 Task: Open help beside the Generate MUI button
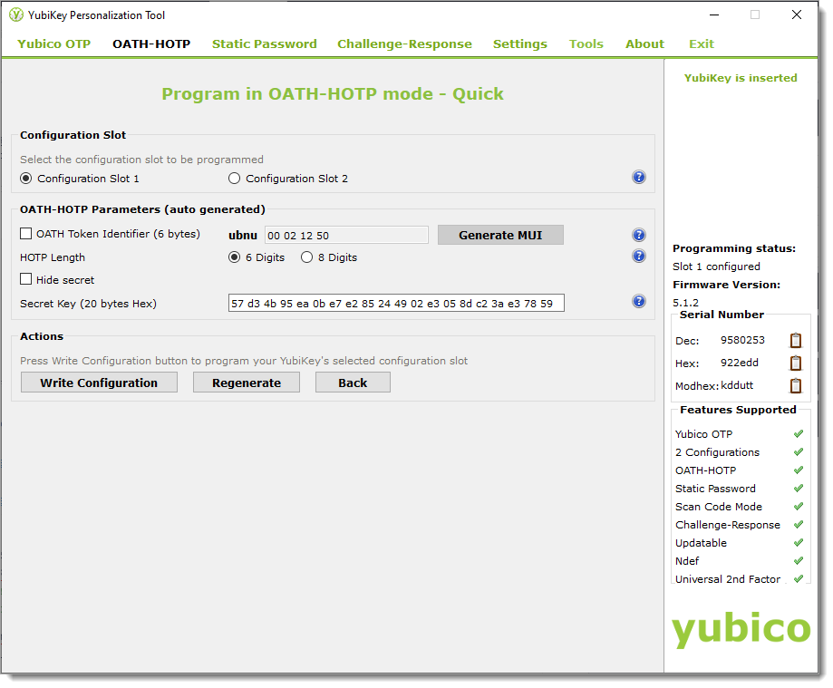[639, 234]
